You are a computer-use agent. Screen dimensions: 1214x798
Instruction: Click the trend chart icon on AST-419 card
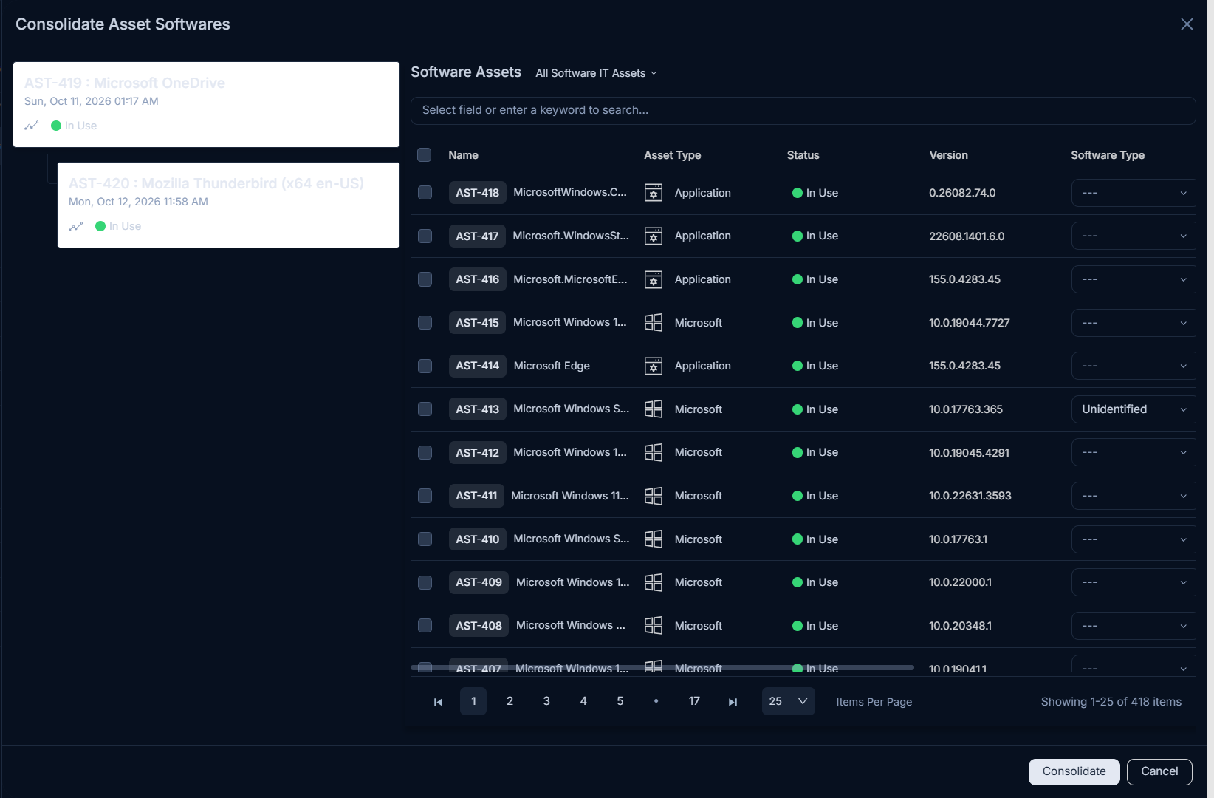(x=31, y=126)
